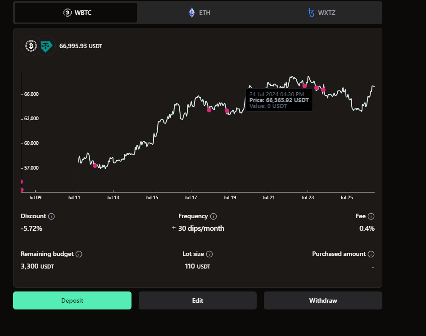Screen dimensions: 426x336
Task: Click the info icon next to Lot size
Action: point(209,254)
